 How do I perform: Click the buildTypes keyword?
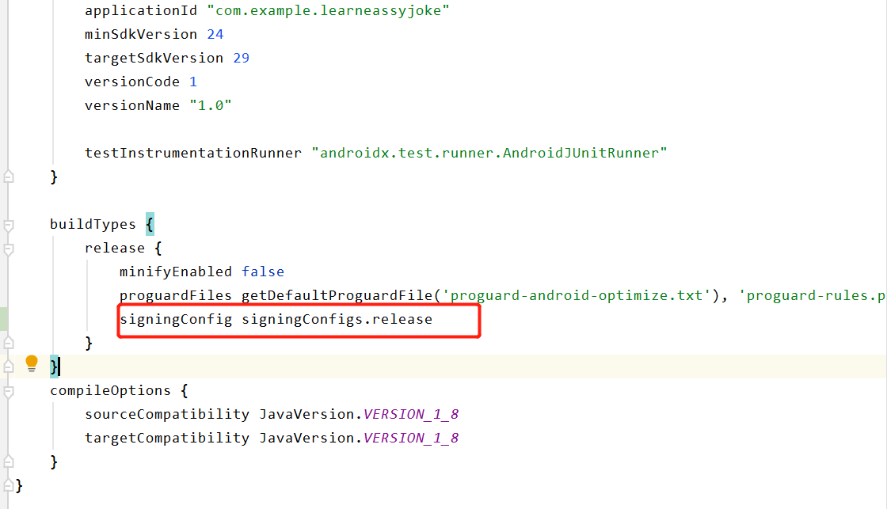coord(93,224)
